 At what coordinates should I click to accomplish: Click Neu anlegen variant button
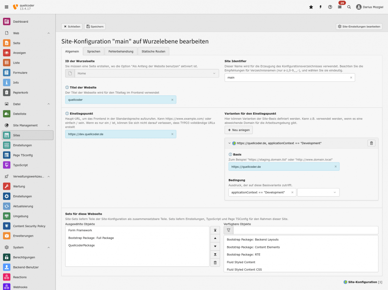click(x=239, y=130)
